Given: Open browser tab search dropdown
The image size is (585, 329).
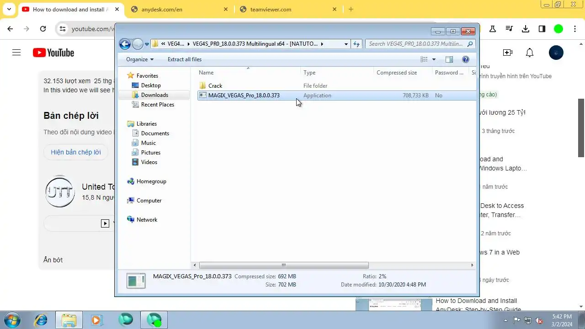Looking at the screenshot, I should [x=9, y=9].
